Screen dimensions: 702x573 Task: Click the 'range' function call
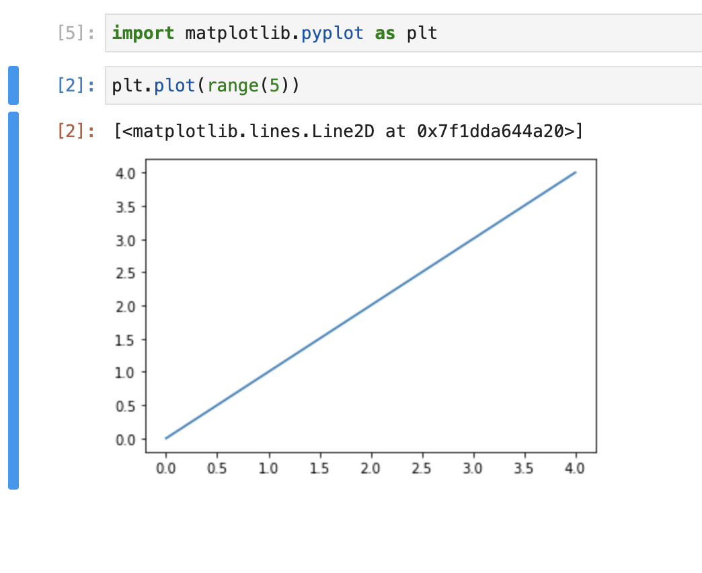235,85
